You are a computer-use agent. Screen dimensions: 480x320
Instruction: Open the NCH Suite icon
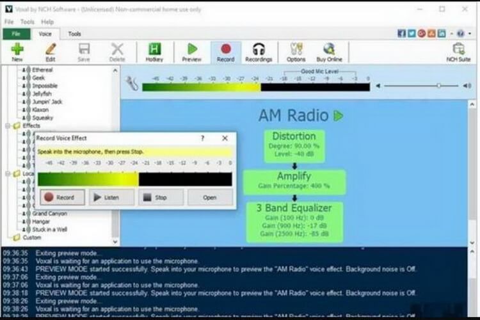point(458,51)
